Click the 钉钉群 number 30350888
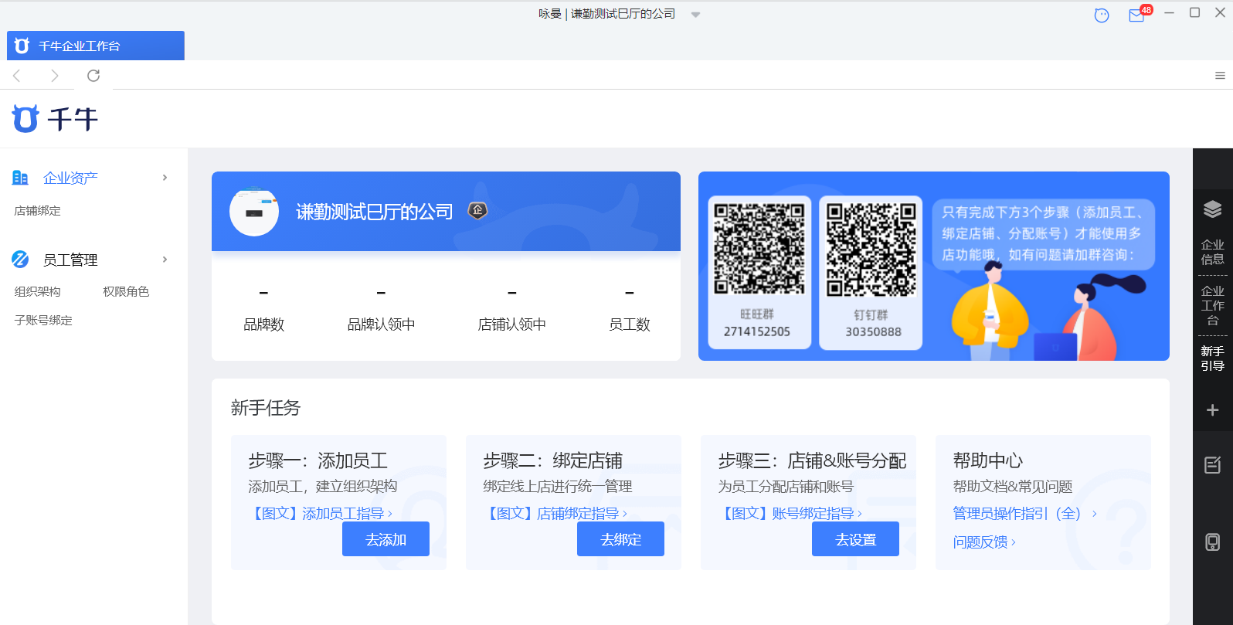 (x=873, y=331)
